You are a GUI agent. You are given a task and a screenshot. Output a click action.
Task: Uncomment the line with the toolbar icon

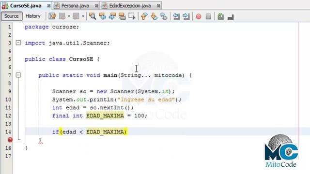coord(231,17)
